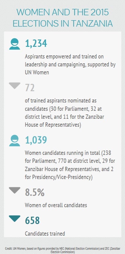
Task: Click the 'Credit: UN Women' footer text
Action: point(63,250)
